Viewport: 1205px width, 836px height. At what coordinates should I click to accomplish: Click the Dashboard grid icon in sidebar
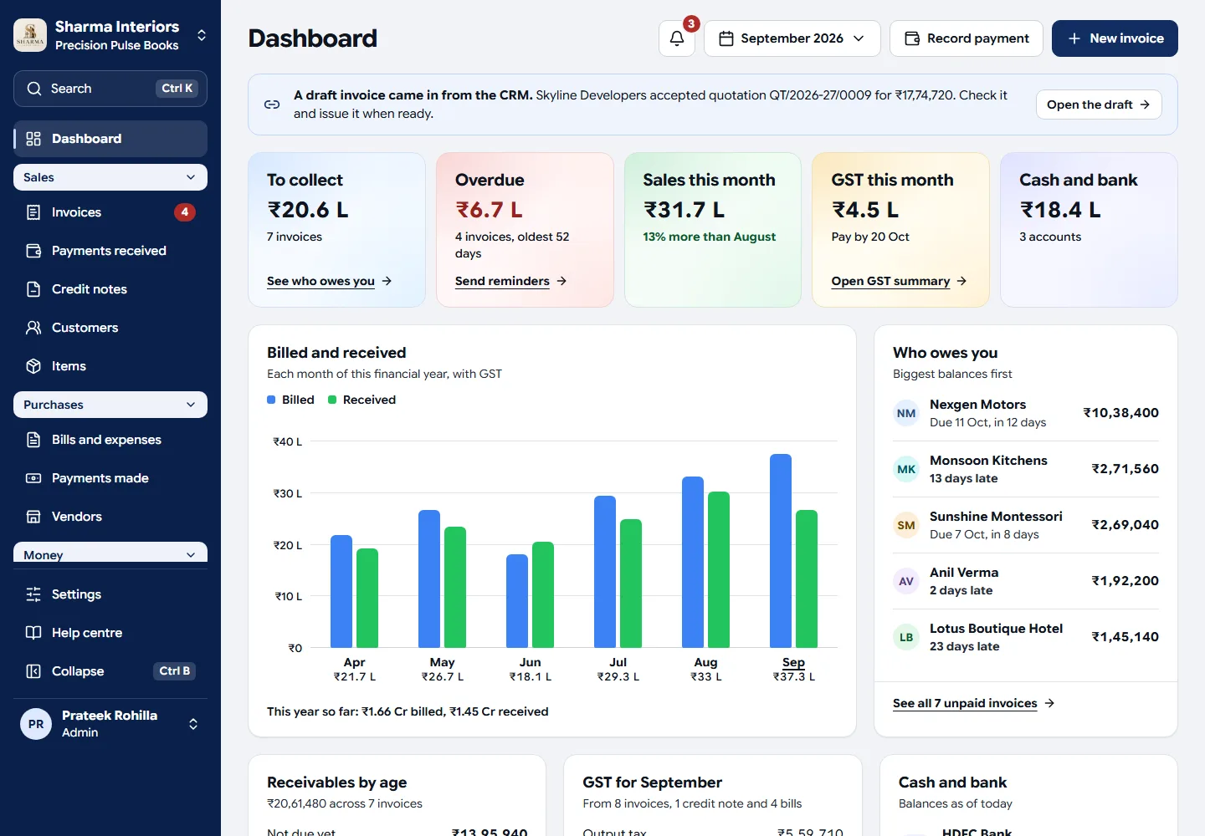(33, 139)
